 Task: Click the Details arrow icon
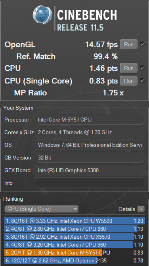[141, 209]
